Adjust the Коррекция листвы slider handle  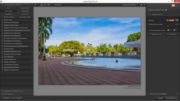(168, 26)
